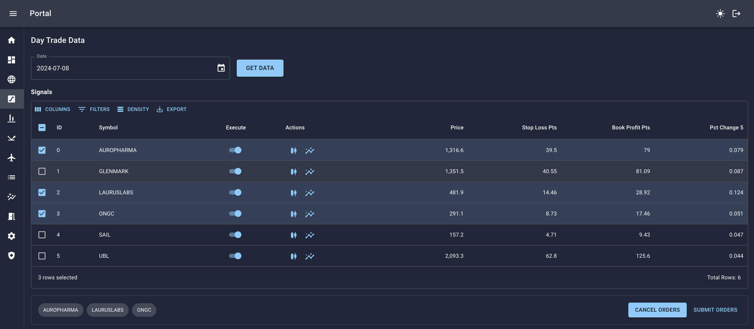Click the CANCEL ORDERS button

tap(657, 310)
